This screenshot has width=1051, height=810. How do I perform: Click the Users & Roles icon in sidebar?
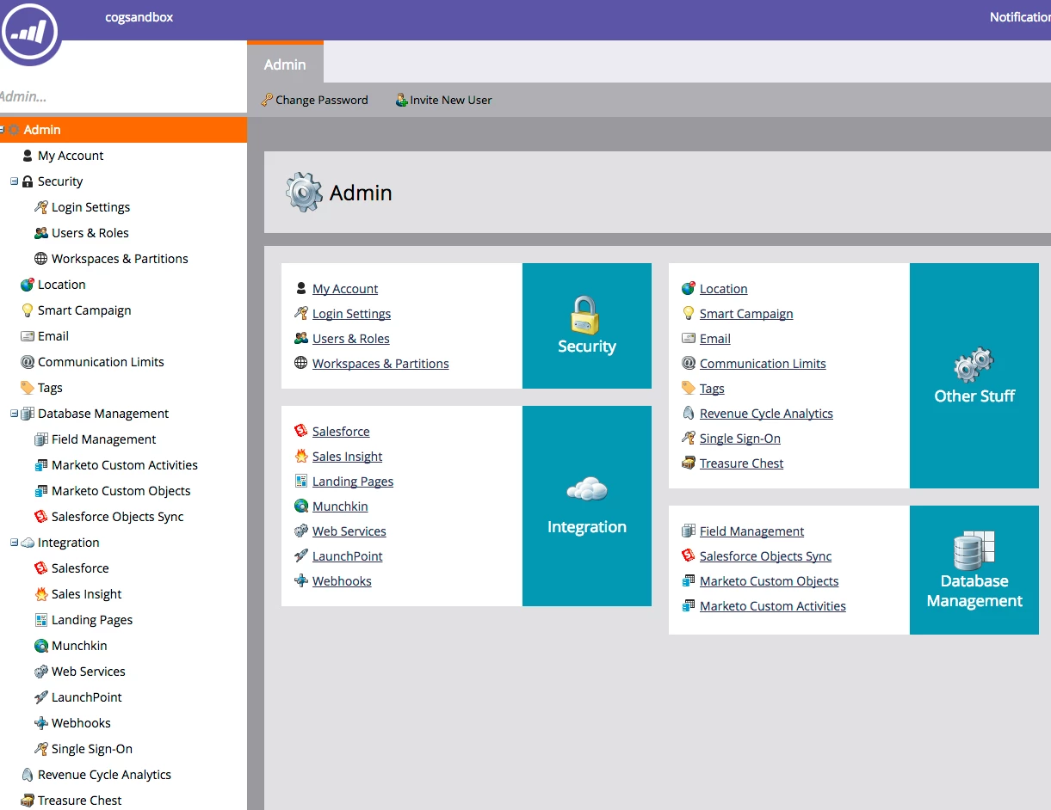click(x=41, y=233)
